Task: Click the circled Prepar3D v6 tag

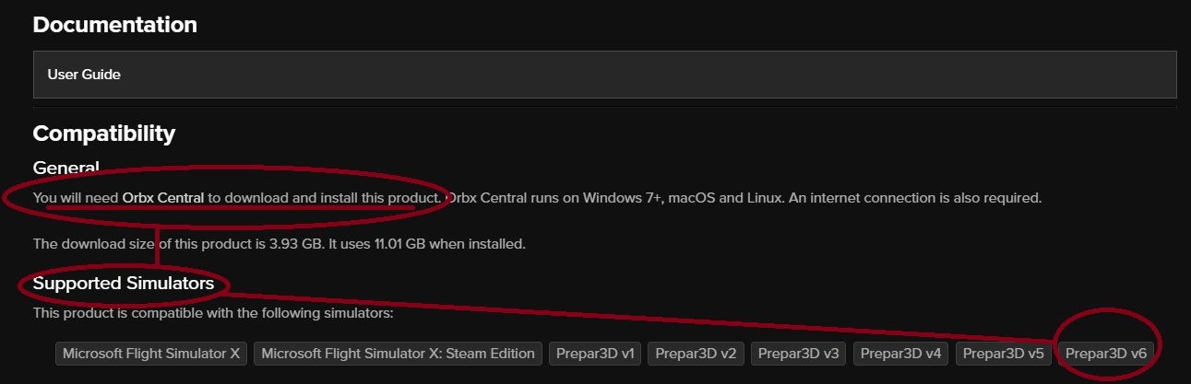Action: 1106,354
